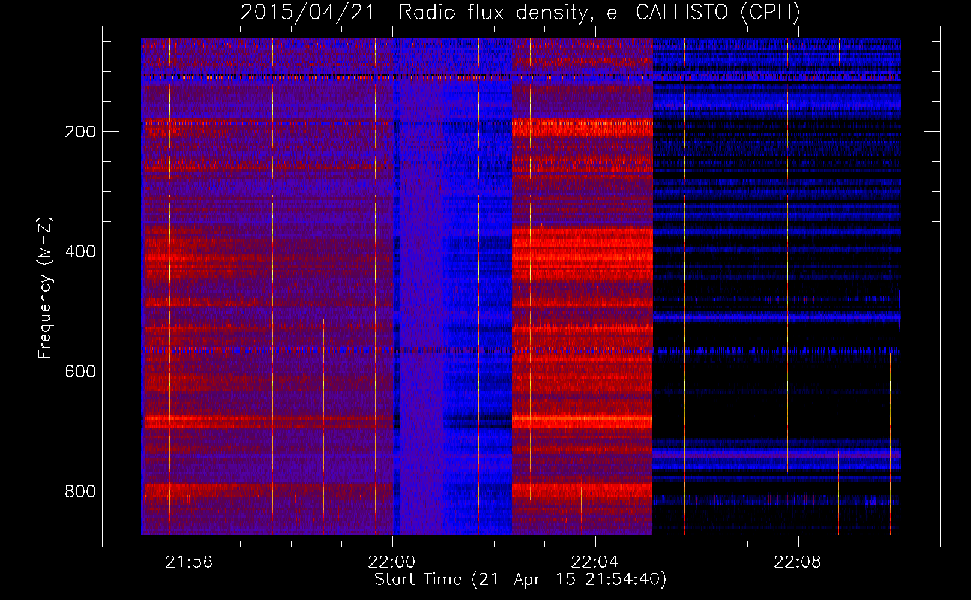
Task: Click the 'Start Time (21-Apr-15 21:54:40)' axis label
Action: [x=520, y=580]
